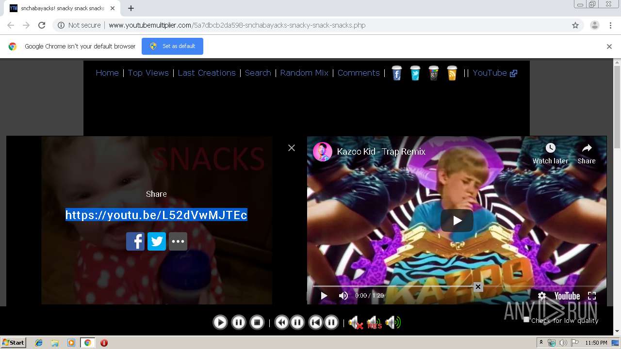Screen dimensions: 621x349
Task: Mute all videos via the speaker with red X
Action: click(356, 322)
